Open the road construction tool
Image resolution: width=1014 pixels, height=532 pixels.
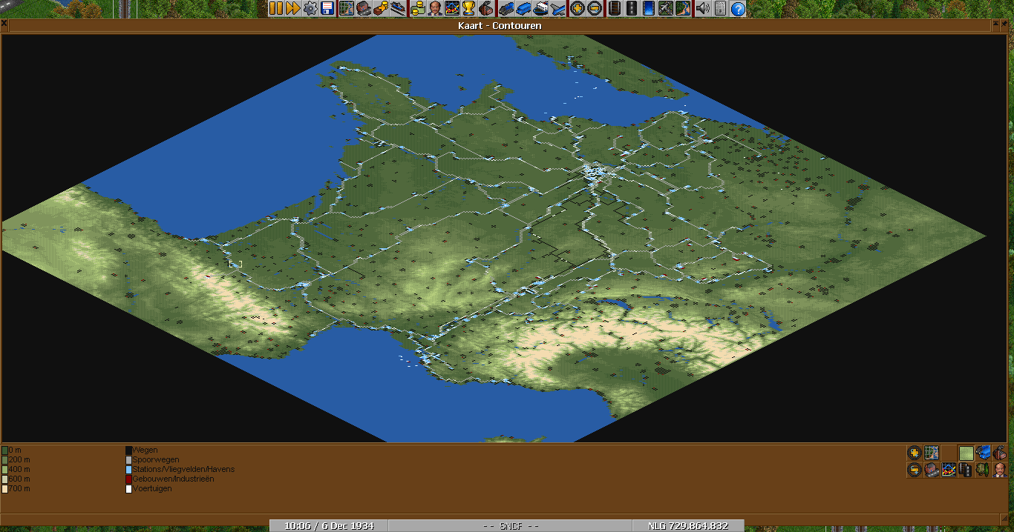pyautogui.click(x=631, y=8)
